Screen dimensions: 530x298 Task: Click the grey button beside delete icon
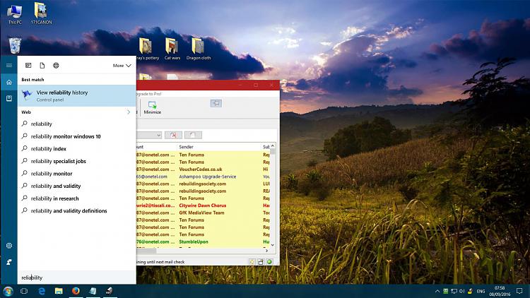(x=193, y=135)
